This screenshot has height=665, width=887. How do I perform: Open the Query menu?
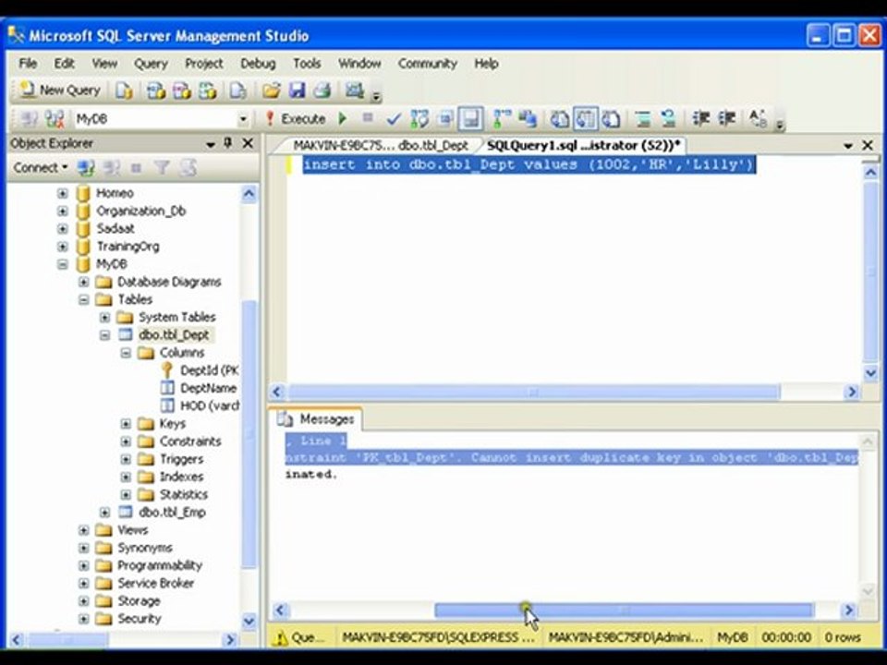coord(151,64)
